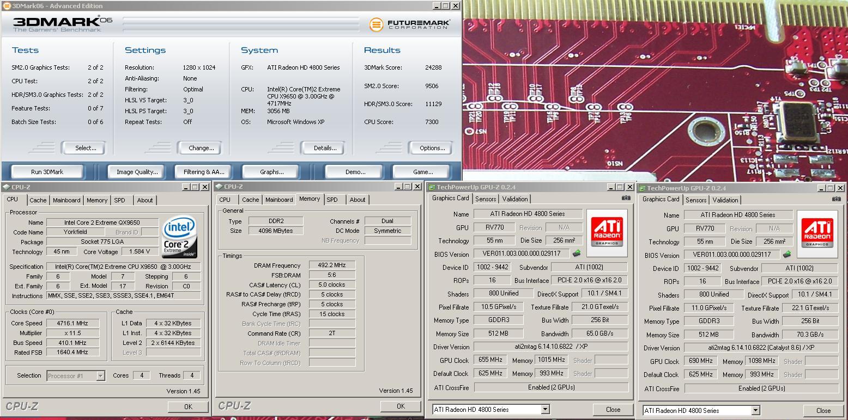The image size is (848, 420).
Task: Click the title bar icon of the first CPU-Z window
Action: pos(6,187)
